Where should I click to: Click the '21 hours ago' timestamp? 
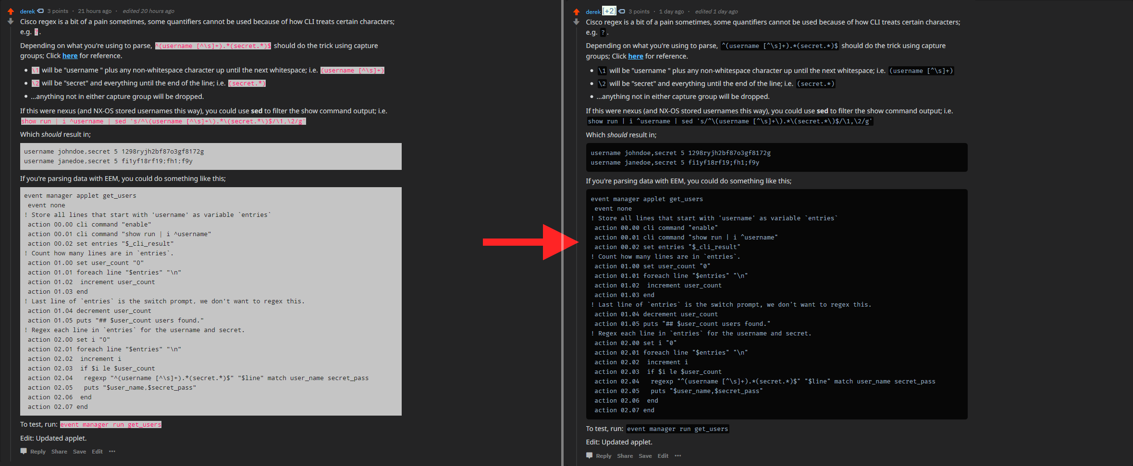pos(95,11)
